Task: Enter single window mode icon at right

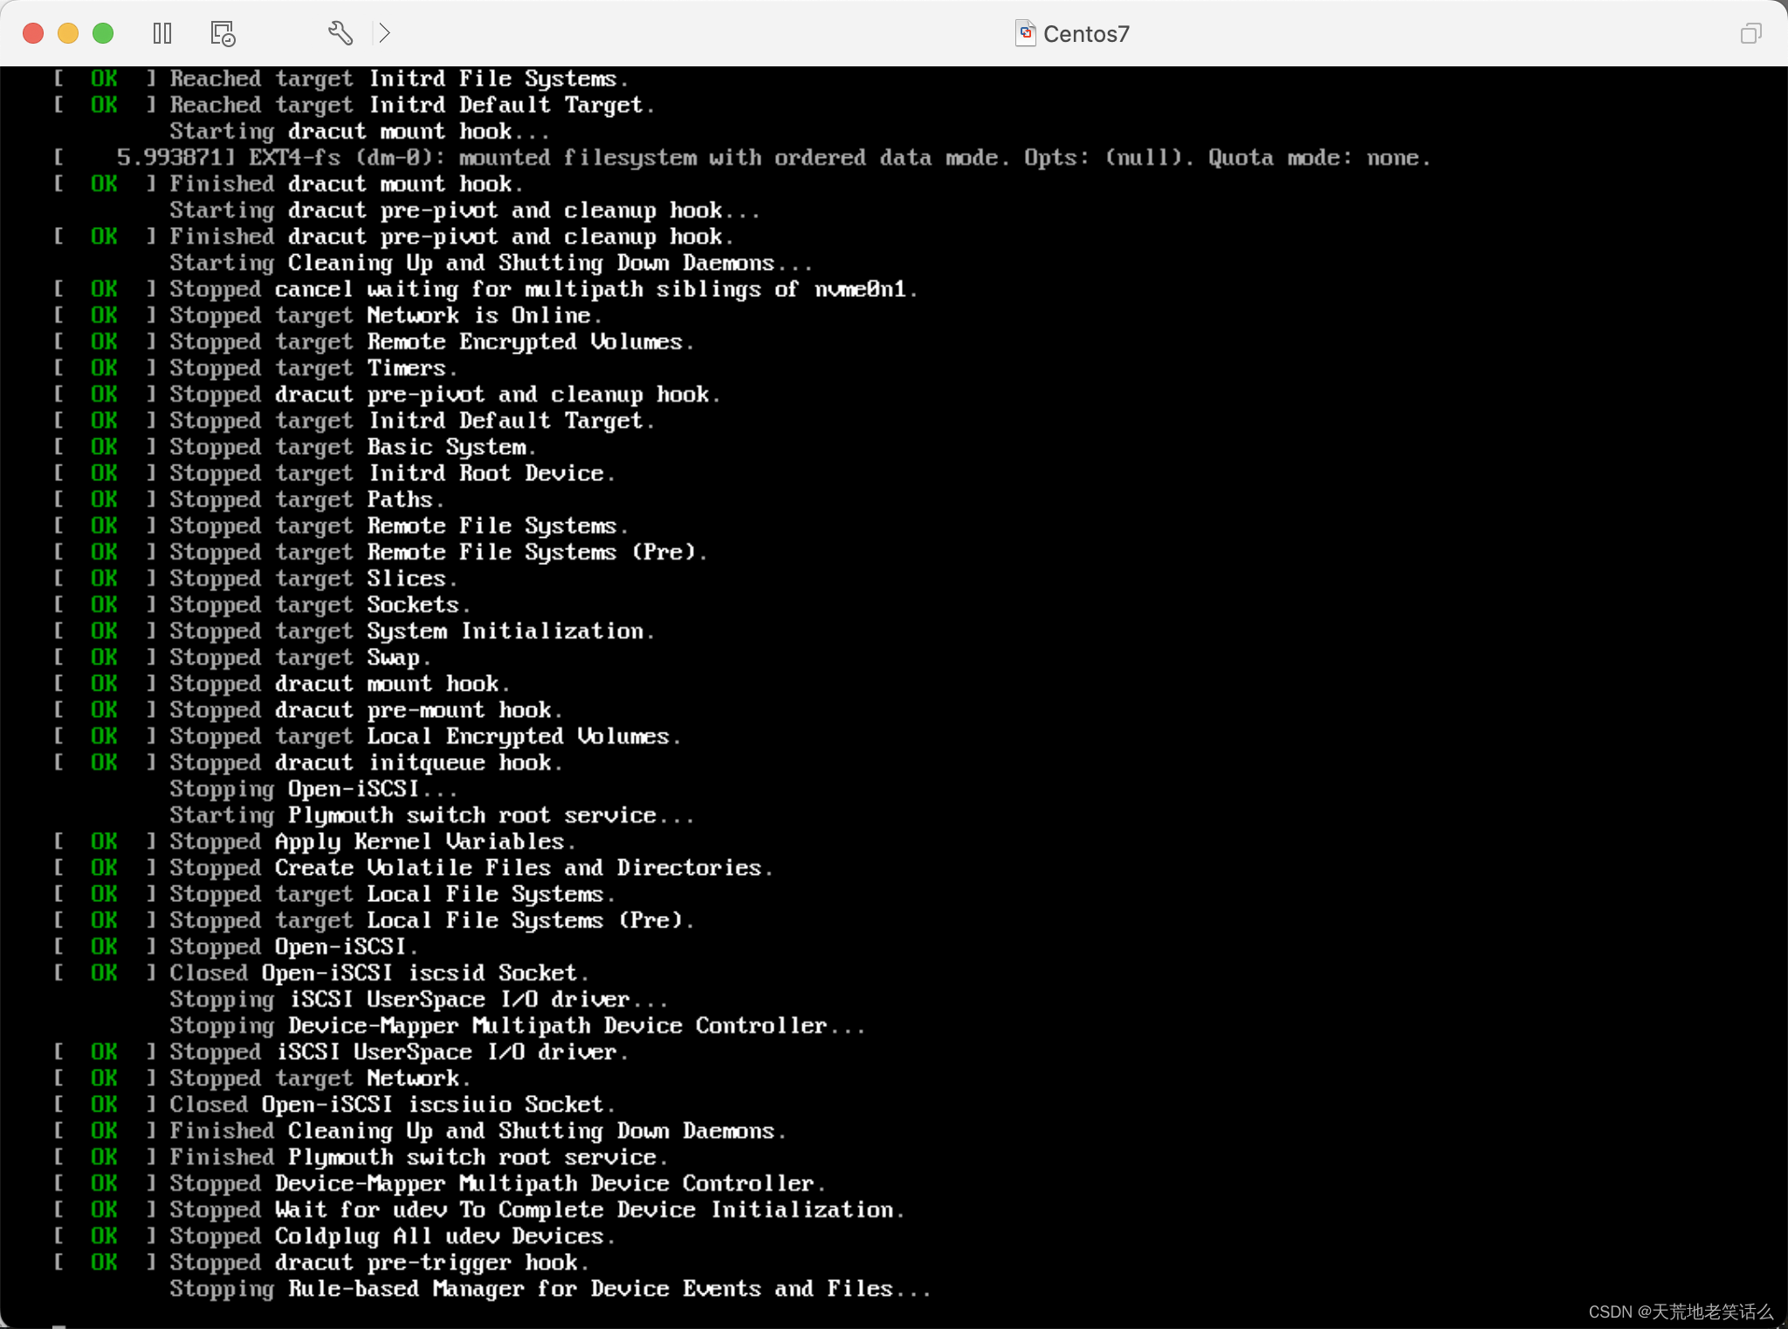Action: point(1750,33)
